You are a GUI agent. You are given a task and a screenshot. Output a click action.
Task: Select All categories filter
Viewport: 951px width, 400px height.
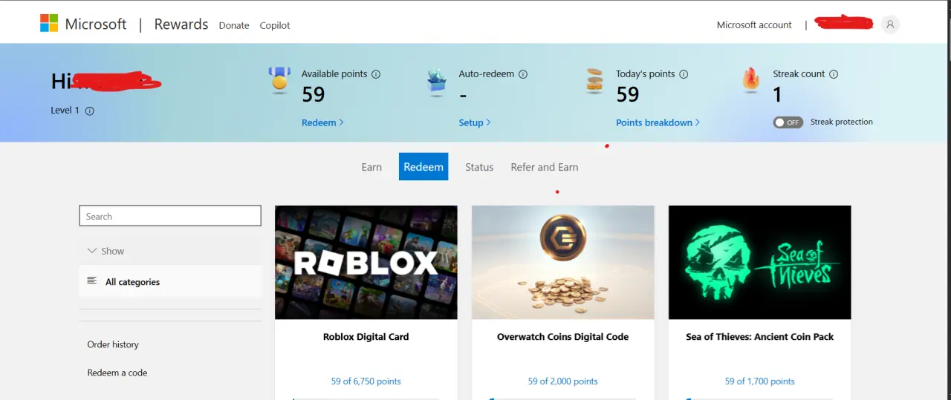coord(170,281)
